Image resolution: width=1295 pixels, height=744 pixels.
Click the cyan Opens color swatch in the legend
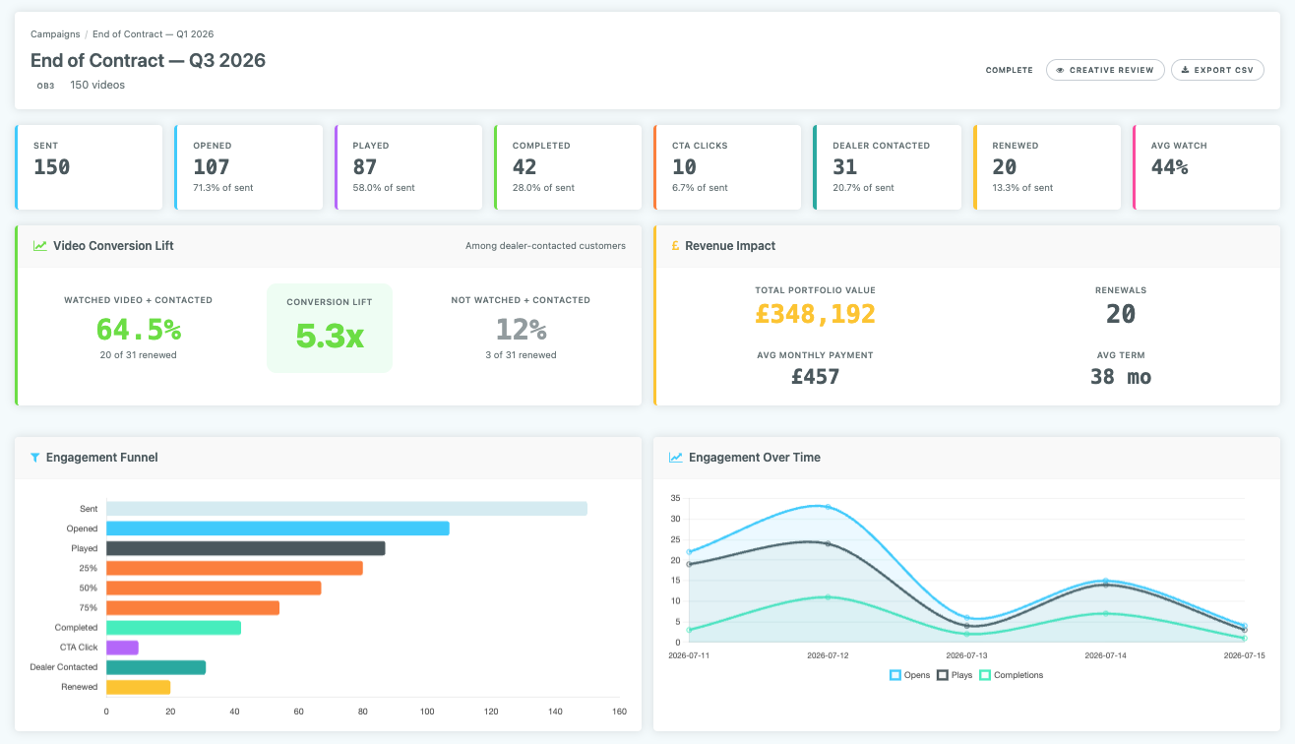896,674
